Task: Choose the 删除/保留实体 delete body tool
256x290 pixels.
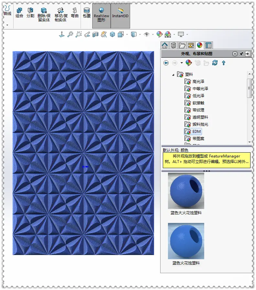Action: pos(44,15)
